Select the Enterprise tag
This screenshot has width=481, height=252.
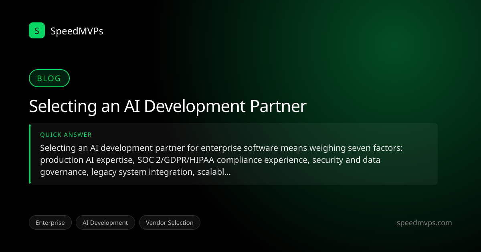(x=50, y=223)
